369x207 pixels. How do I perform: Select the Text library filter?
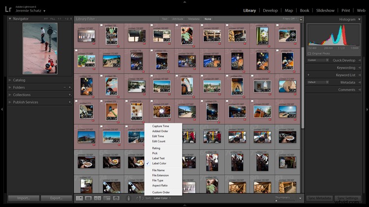click(165, 19)
